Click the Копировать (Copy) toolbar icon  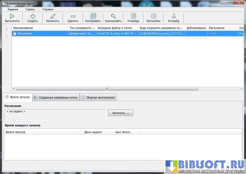[93, 16]
